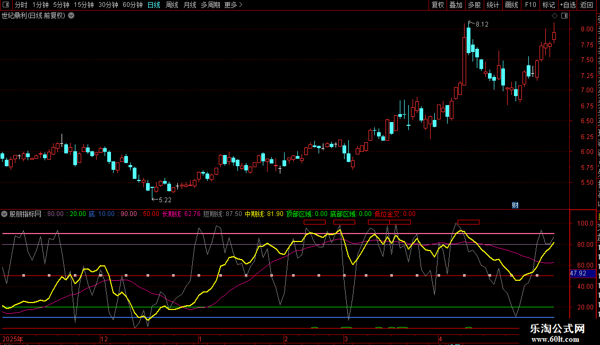Click the 世纪鼎利(日线.前复权) chart title

coord(33,16)
